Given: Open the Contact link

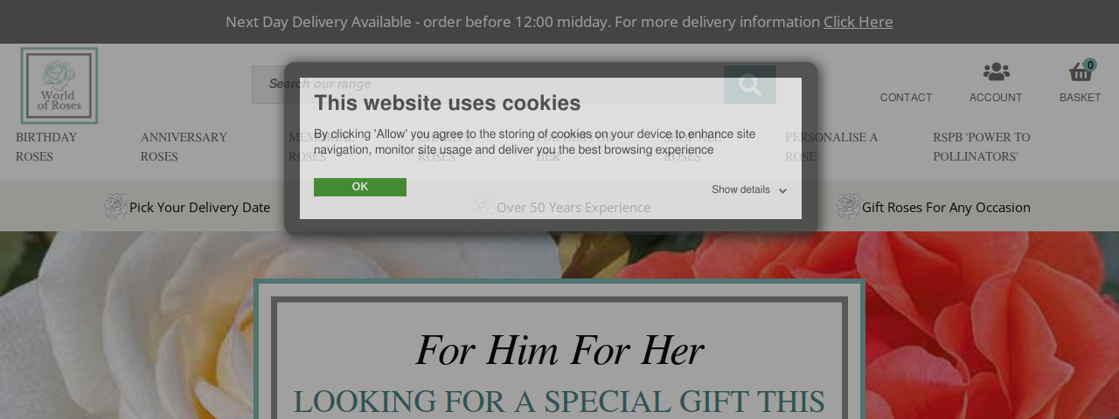Looking at the screenshot, I should point(906,98).
